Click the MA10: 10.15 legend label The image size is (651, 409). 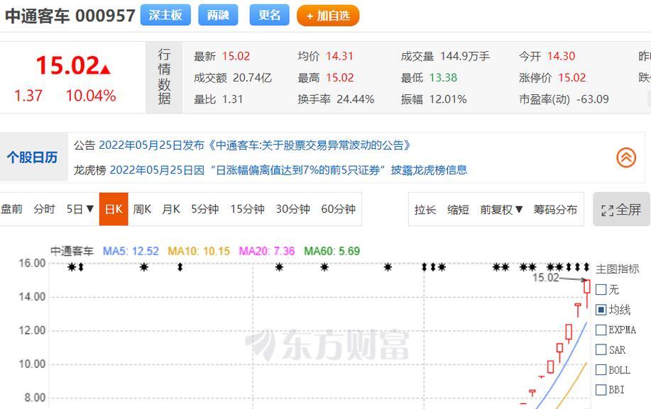[x=199, y=251]
